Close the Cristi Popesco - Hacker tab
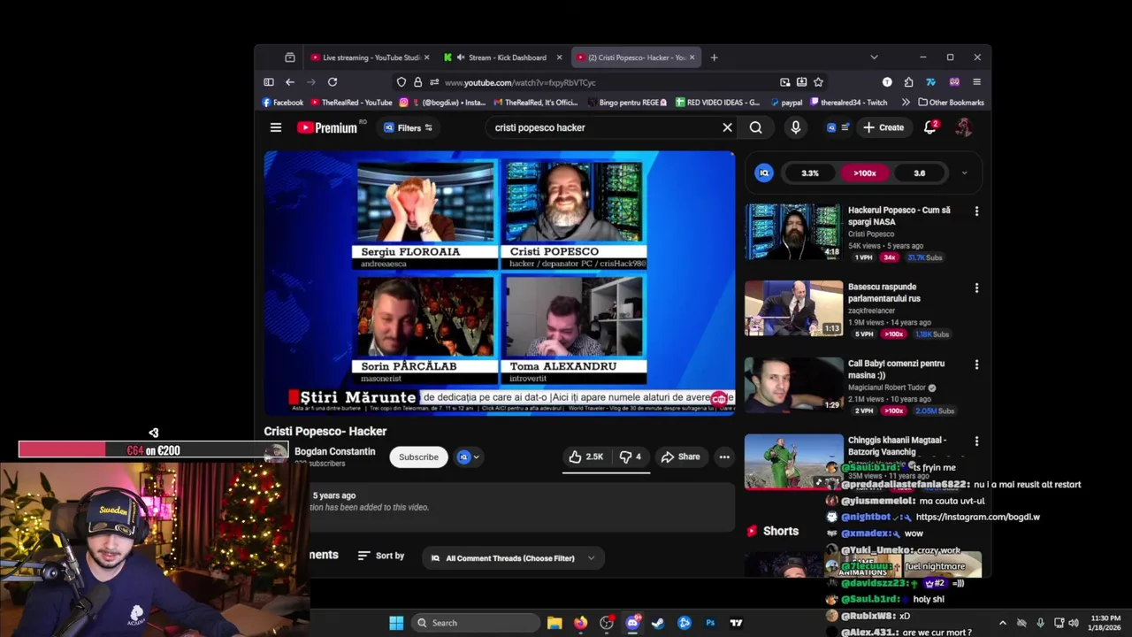 (x=692, y=58)
